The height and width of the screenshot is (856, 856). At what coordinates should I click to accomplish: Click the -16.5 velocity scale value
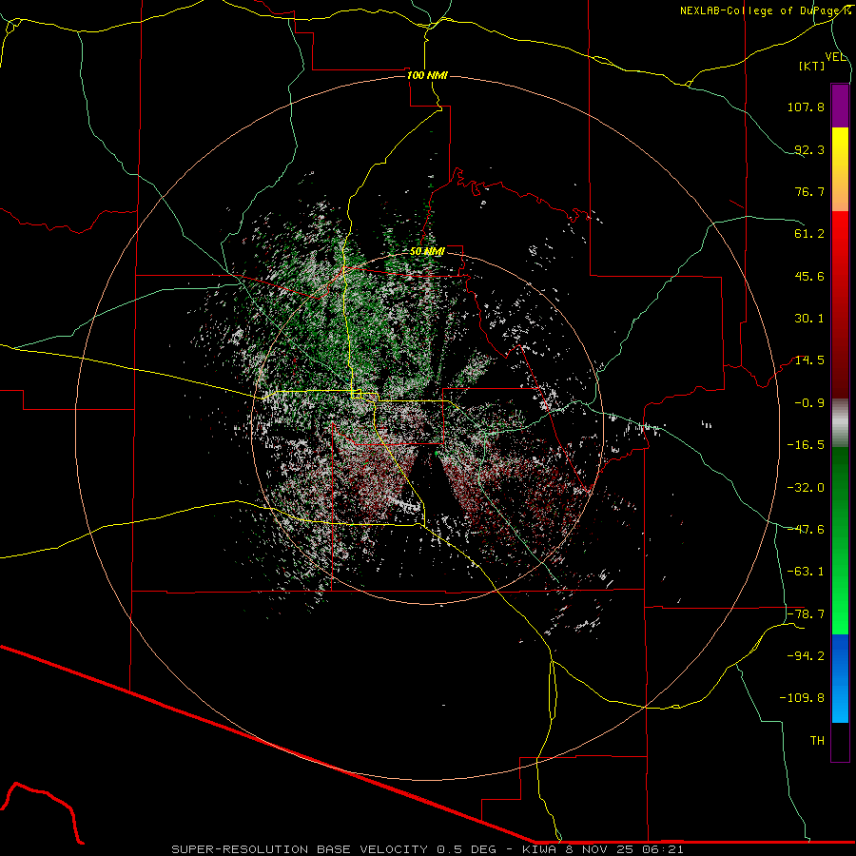[806, 445]
